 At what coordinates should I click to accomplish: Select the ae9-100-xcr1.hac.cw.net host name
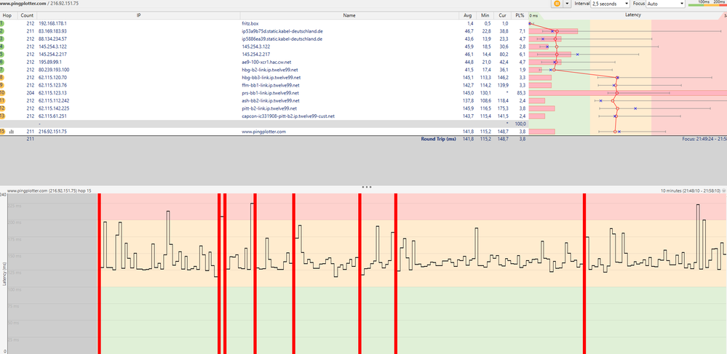pos(265,62)
